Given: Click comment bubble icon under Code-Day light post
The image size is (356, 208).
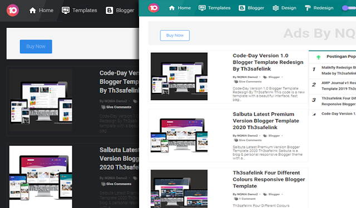Looking at the screenshot, I should (236, 82).
